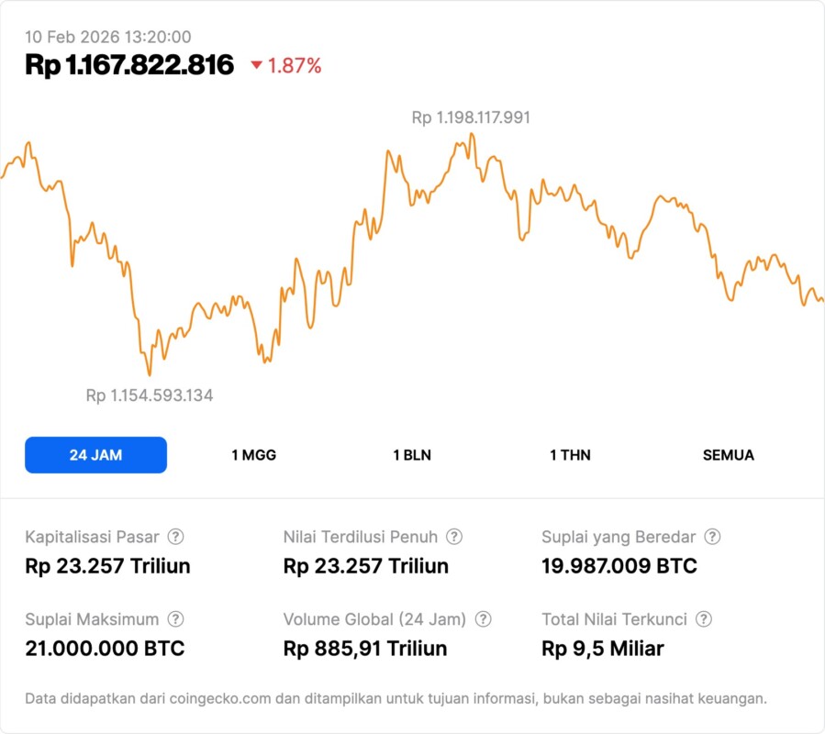Click the Rp 1.198.117.991 high price label
This screenshot has height=734, width=825.
tap(471, 117)
